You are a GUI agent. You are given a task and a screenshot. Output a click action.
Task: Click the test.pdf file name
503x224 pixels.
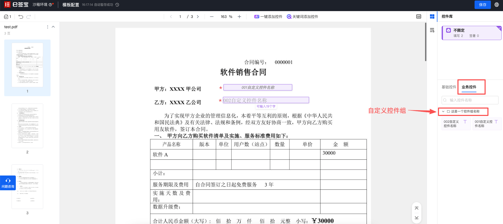(x=11, y=27)
